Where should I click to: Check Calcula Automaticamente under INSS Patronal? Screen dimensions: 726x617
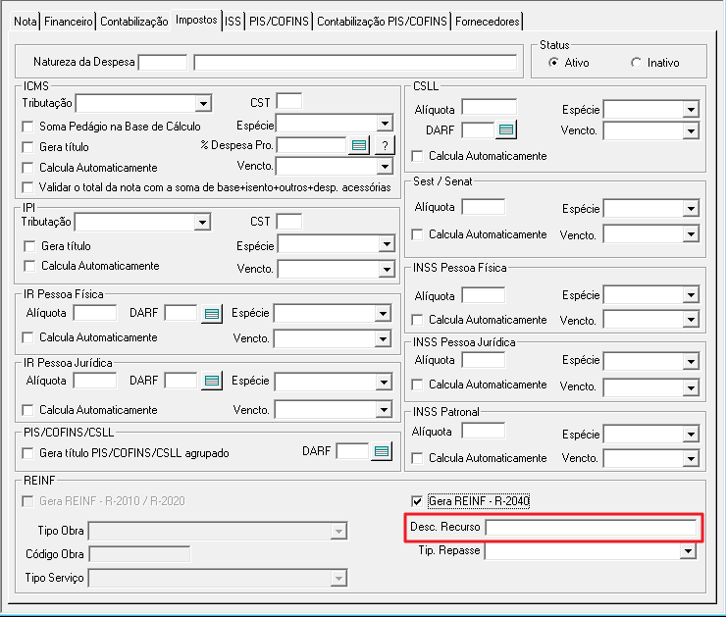(417, 458)
